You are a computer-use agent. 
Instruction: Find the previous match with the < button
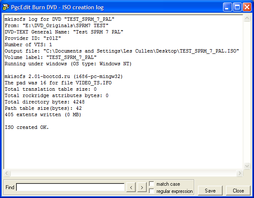[131, 187]
